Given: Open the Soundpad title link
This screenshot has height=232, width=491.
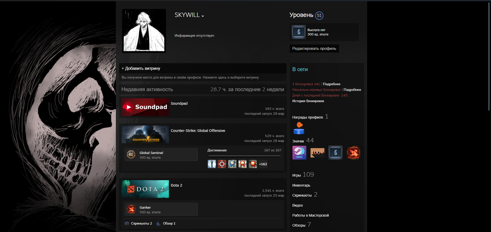Looking at the screenshot, I should [x=179, y=103].
